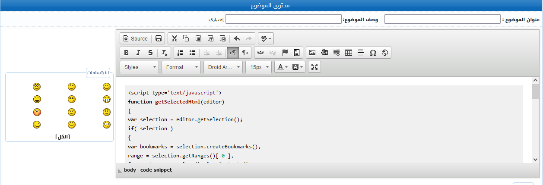Insert the red blushing smiley
Image resolution: width=543 pixels, height=185 pixels.
37,112
